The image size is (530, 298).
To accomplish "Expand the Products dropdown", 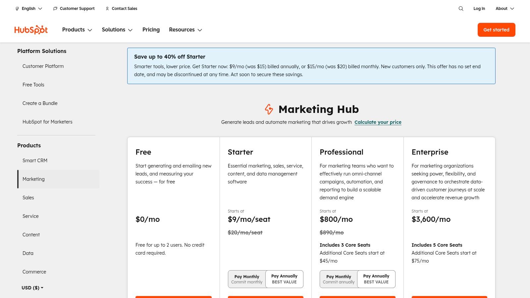I will point(77,29).
